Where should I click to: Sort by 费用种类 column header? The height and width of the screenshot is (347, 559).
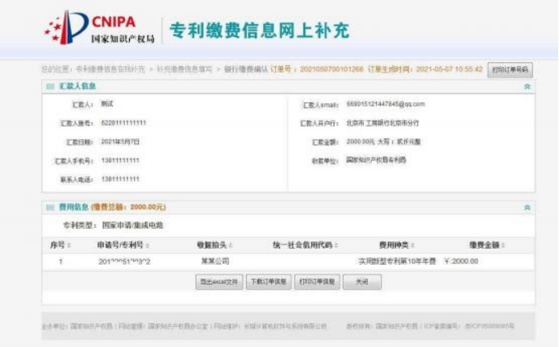pyautogui.click(x=390, y=245)
